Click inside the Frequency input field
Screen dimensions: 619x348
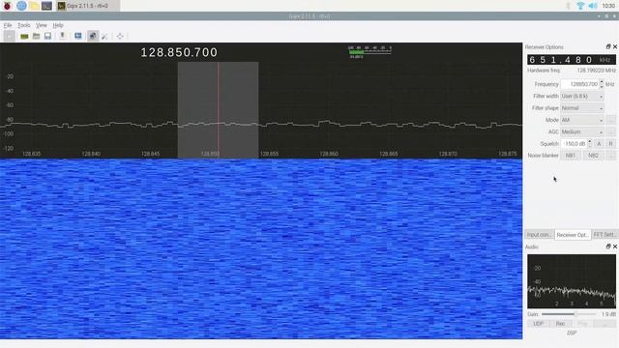pyautogui.click(x=579, y=84)
